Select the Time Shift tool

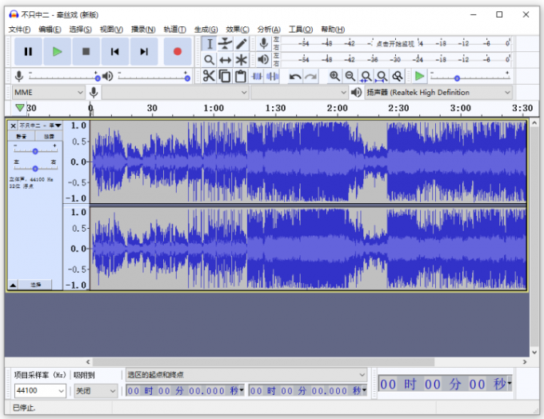coord(225,60)
